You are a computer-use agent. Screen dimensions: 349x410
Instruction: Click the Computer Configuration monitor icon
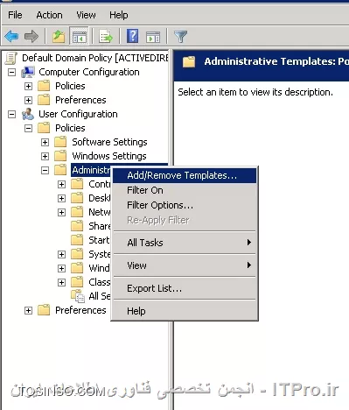click(28, 72)
